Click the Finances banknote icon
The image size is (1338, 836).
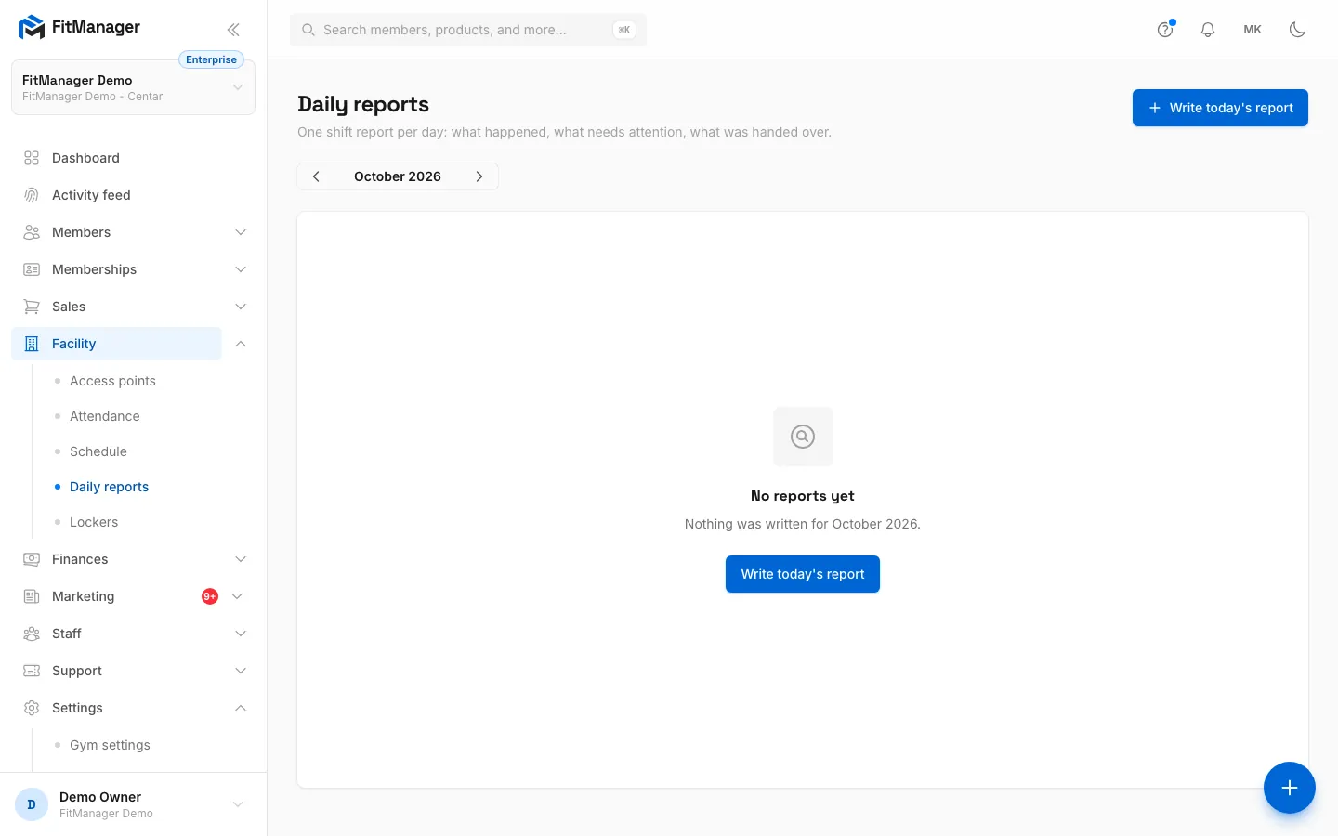32,559
